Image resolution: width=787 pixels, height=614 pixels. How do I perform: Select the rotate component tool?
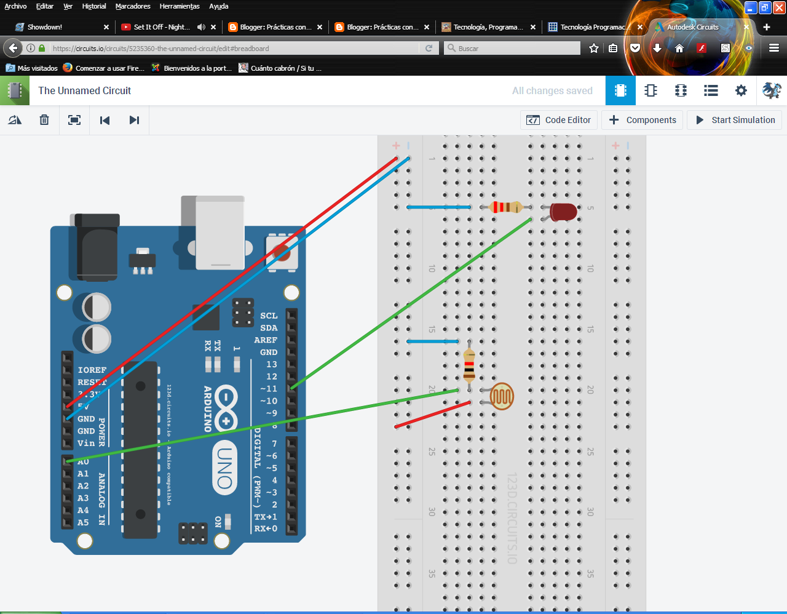(14, 120)
